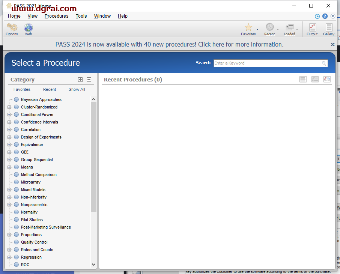Switch recent procedures to text list view
Screen dimensions: 340x274
point(303,80)
